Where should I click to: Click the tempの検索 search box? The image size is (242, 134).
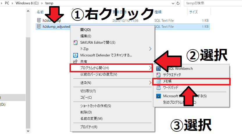212,3
